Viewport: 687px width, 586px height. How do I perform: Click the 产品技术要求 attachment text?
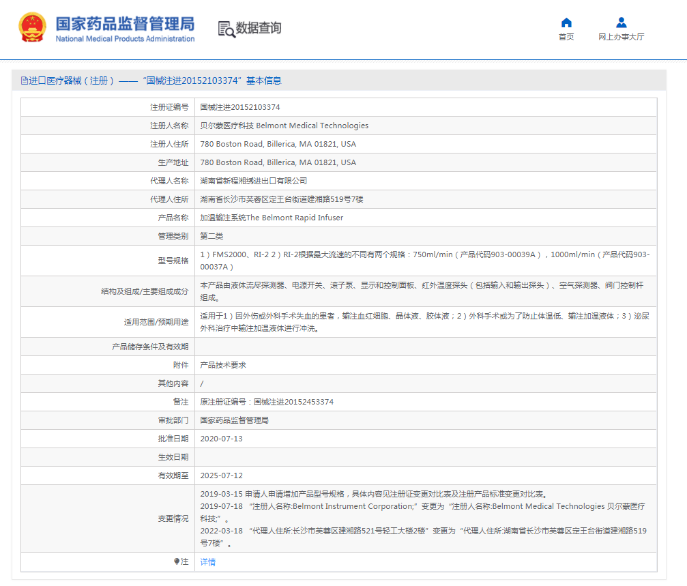coord(222,365)
